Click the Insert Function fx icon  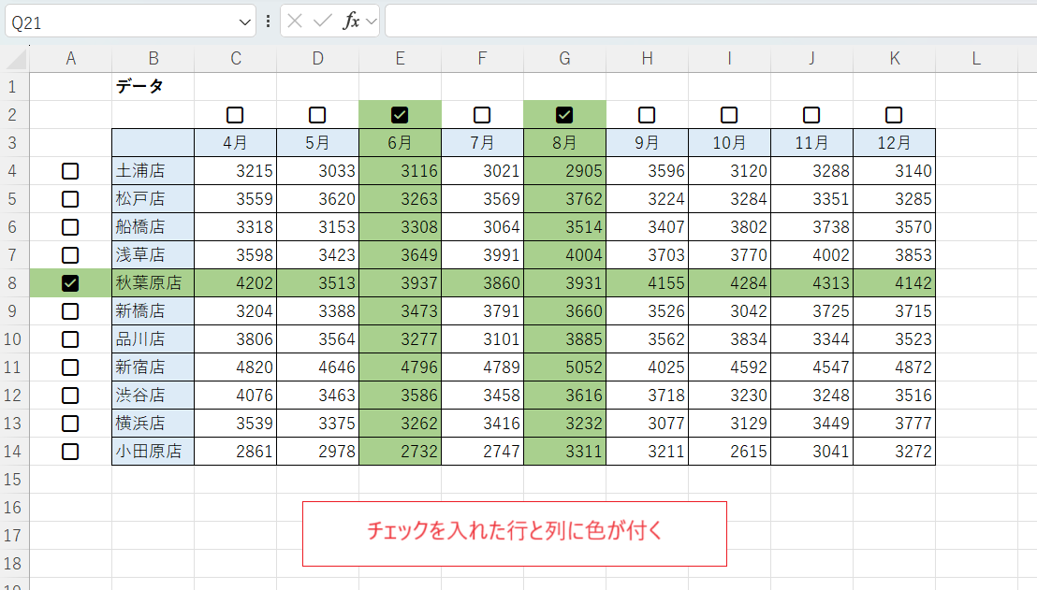coord(351,22)
